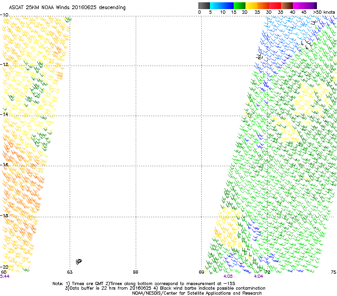
Task: Click the purple pass time "4:05"
Action: coord(228,276)
